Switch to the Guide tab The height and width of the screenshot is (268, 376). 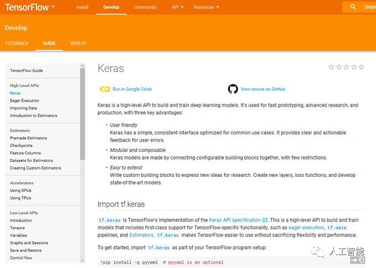(x=49, y=43)
